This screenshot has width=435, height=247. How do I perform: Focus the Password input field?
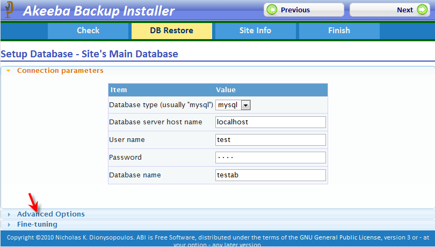tap(271, 158)
